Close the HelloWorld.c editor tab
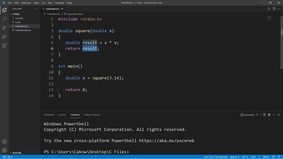Screen dimensions: 283x159 [x=62, y=9]
